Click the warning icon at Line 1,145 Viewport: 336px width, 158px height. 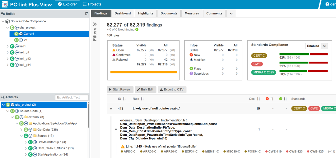[123, 147]
